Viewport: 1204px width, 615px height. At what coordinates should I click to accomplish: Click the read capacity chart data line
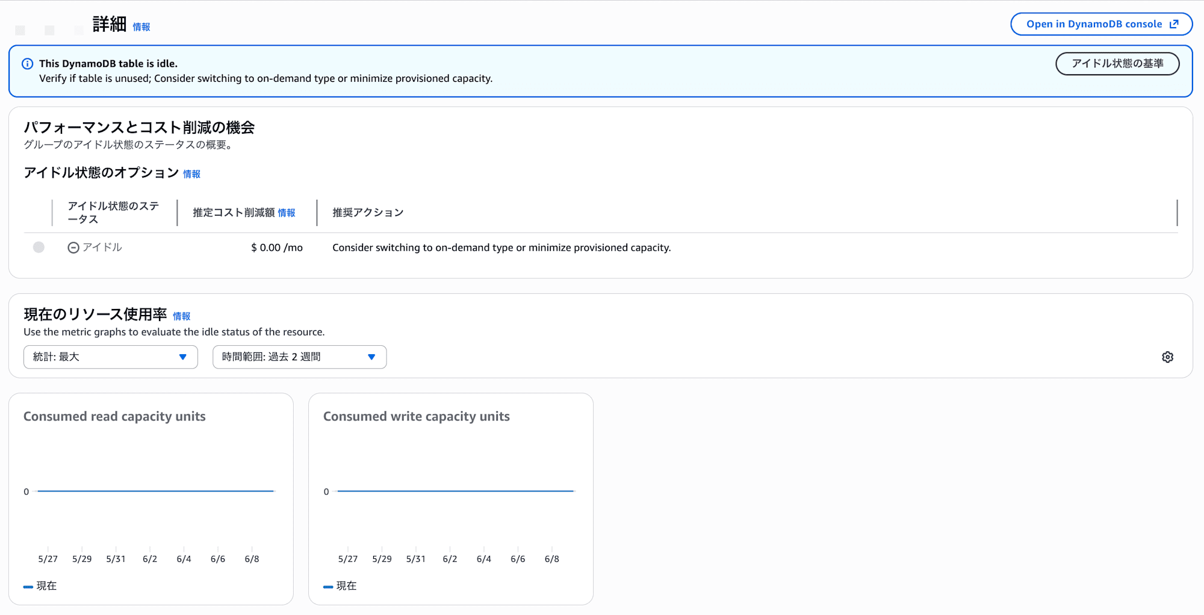155,491
